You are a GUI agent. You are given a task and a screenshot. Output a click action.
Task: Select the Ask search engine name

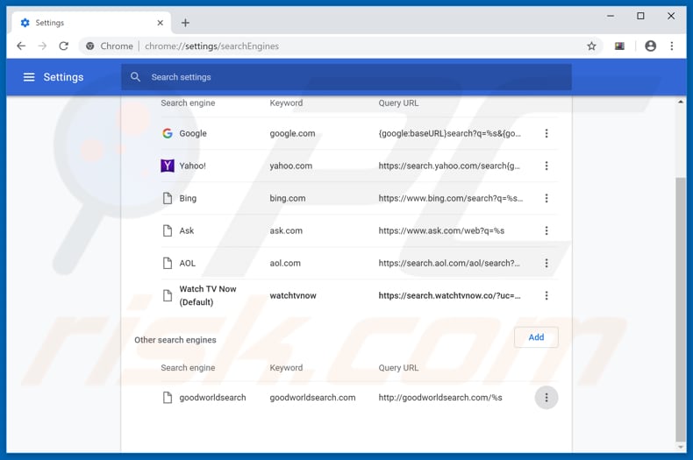click(187, 230)
